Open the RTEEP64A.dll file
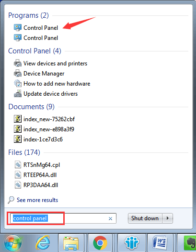This screenshot has height=252, width=196. pyautogui.click(x=35, y=175)
